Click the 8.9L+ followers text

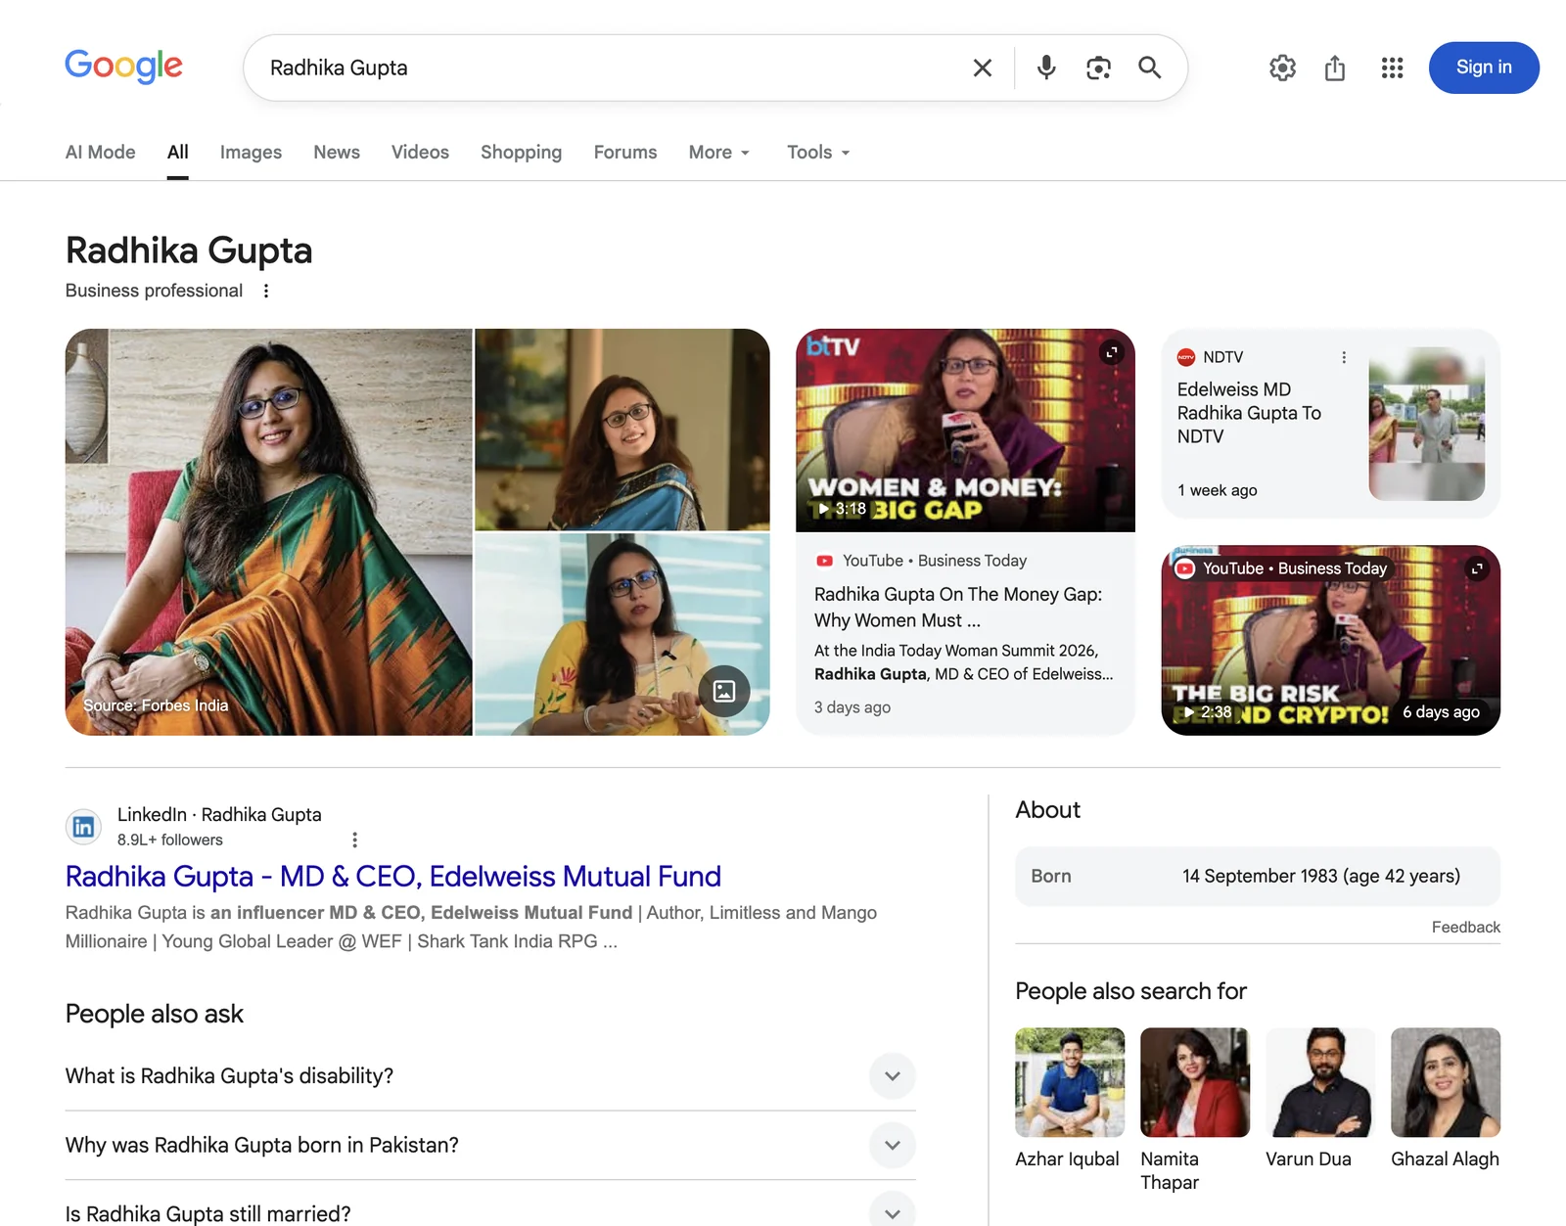click(x=170, y=840)
